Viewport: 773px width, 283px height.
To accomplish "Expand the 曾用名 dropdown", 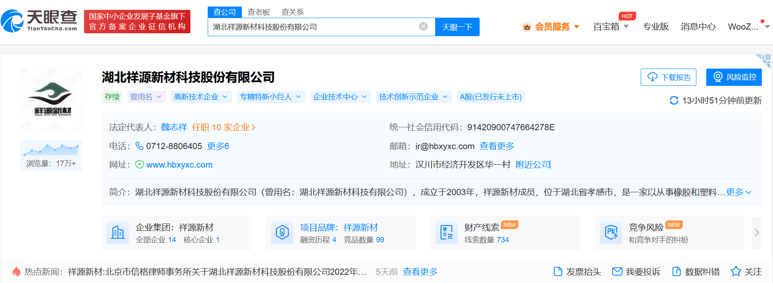I will coord(147,97).
